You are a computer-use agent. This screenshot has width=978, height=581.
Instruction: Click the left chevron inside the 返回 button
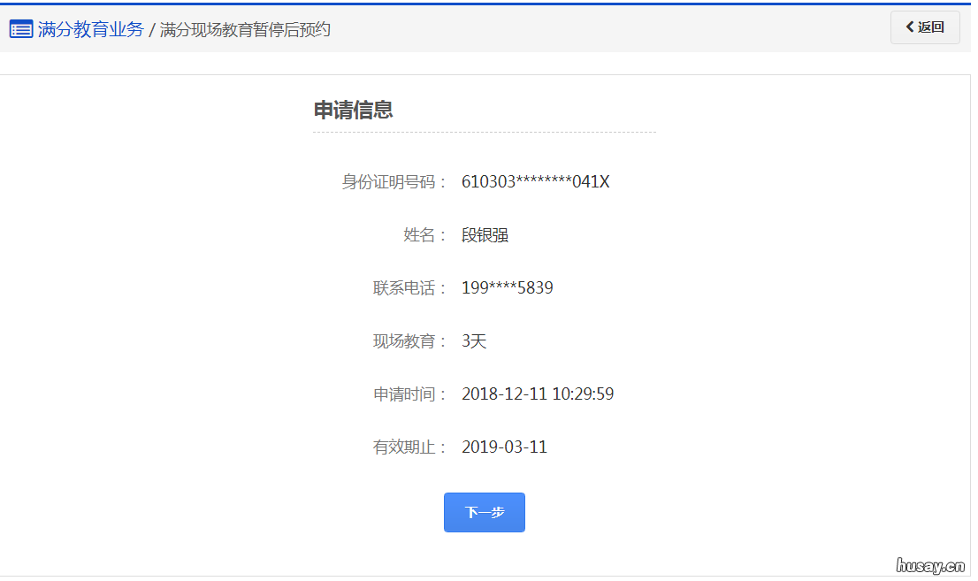point(909,27)
